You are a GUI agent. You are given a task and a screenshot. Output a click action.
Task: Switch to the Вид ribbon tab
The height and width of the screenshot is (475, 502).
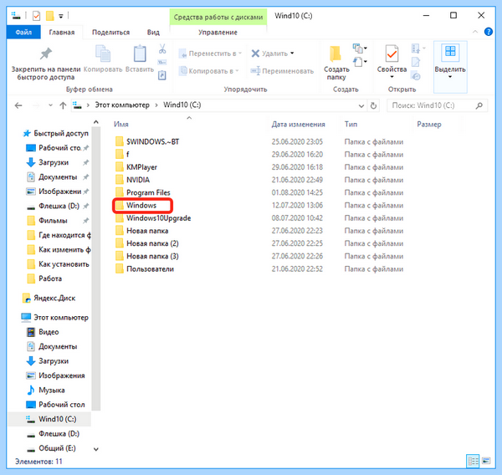coord(153,32)
